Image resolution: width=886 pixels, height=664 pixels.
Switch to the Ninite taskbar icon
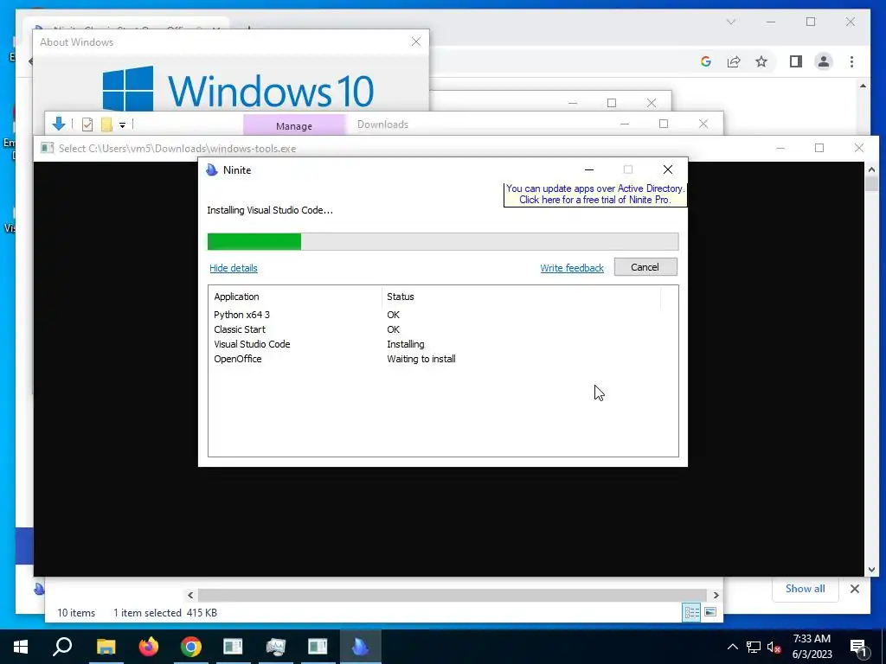[x=361, y=647]
